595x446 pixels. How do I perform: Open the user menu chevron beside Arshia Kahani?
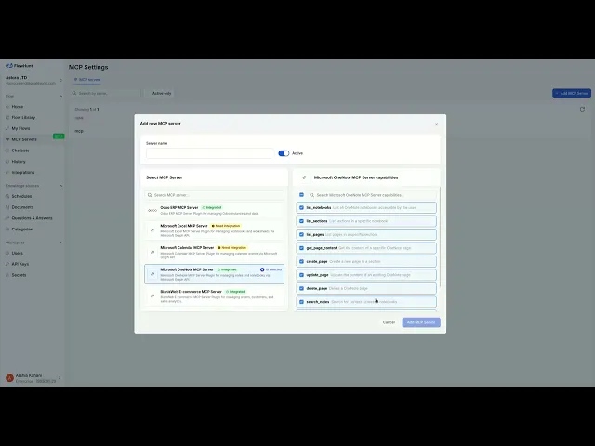tap(59, 378)
